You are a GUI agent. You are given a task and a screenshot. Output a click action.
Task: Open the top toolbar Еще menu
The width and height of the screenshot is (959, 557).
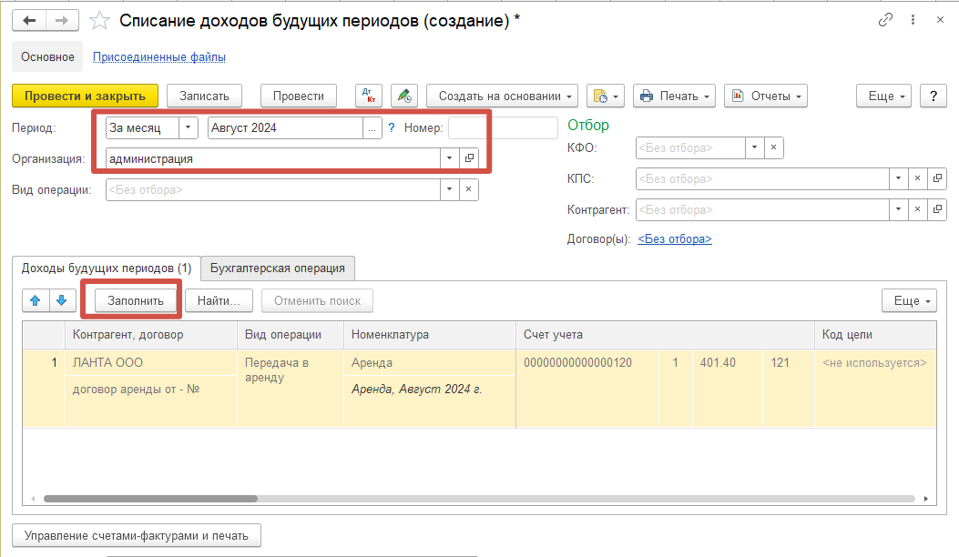tap(883, 96)
